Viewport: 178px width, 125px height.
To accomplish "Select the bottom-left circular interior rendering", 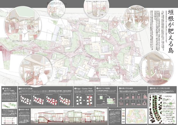I will [x=36, y=71].
